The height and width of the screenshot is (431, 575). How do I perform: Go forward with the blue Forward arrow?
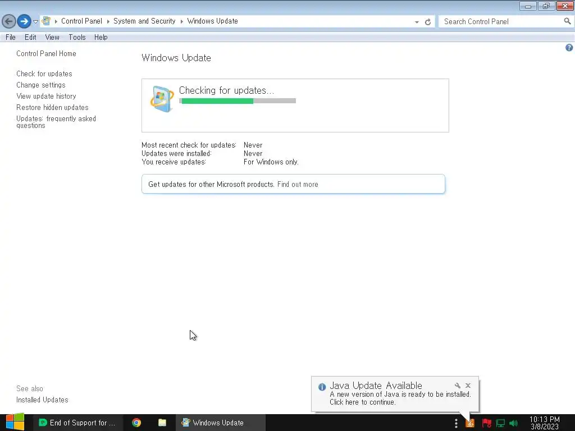click(x=24, y=21)
